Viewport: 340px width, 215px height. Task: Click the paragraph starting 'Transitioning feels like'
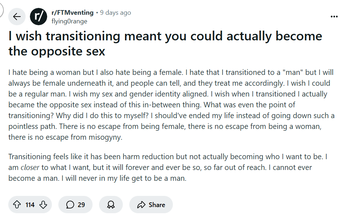pos(167,167)
